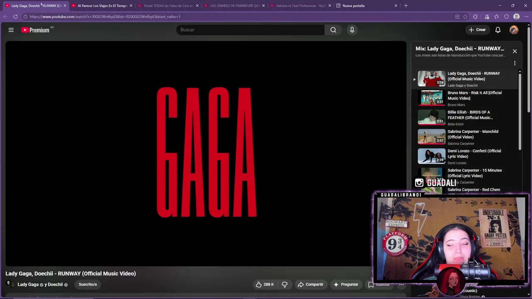Click the Crear button
Image resolution: width=532 pixels, height=299 pixels.
click(477, 30)
